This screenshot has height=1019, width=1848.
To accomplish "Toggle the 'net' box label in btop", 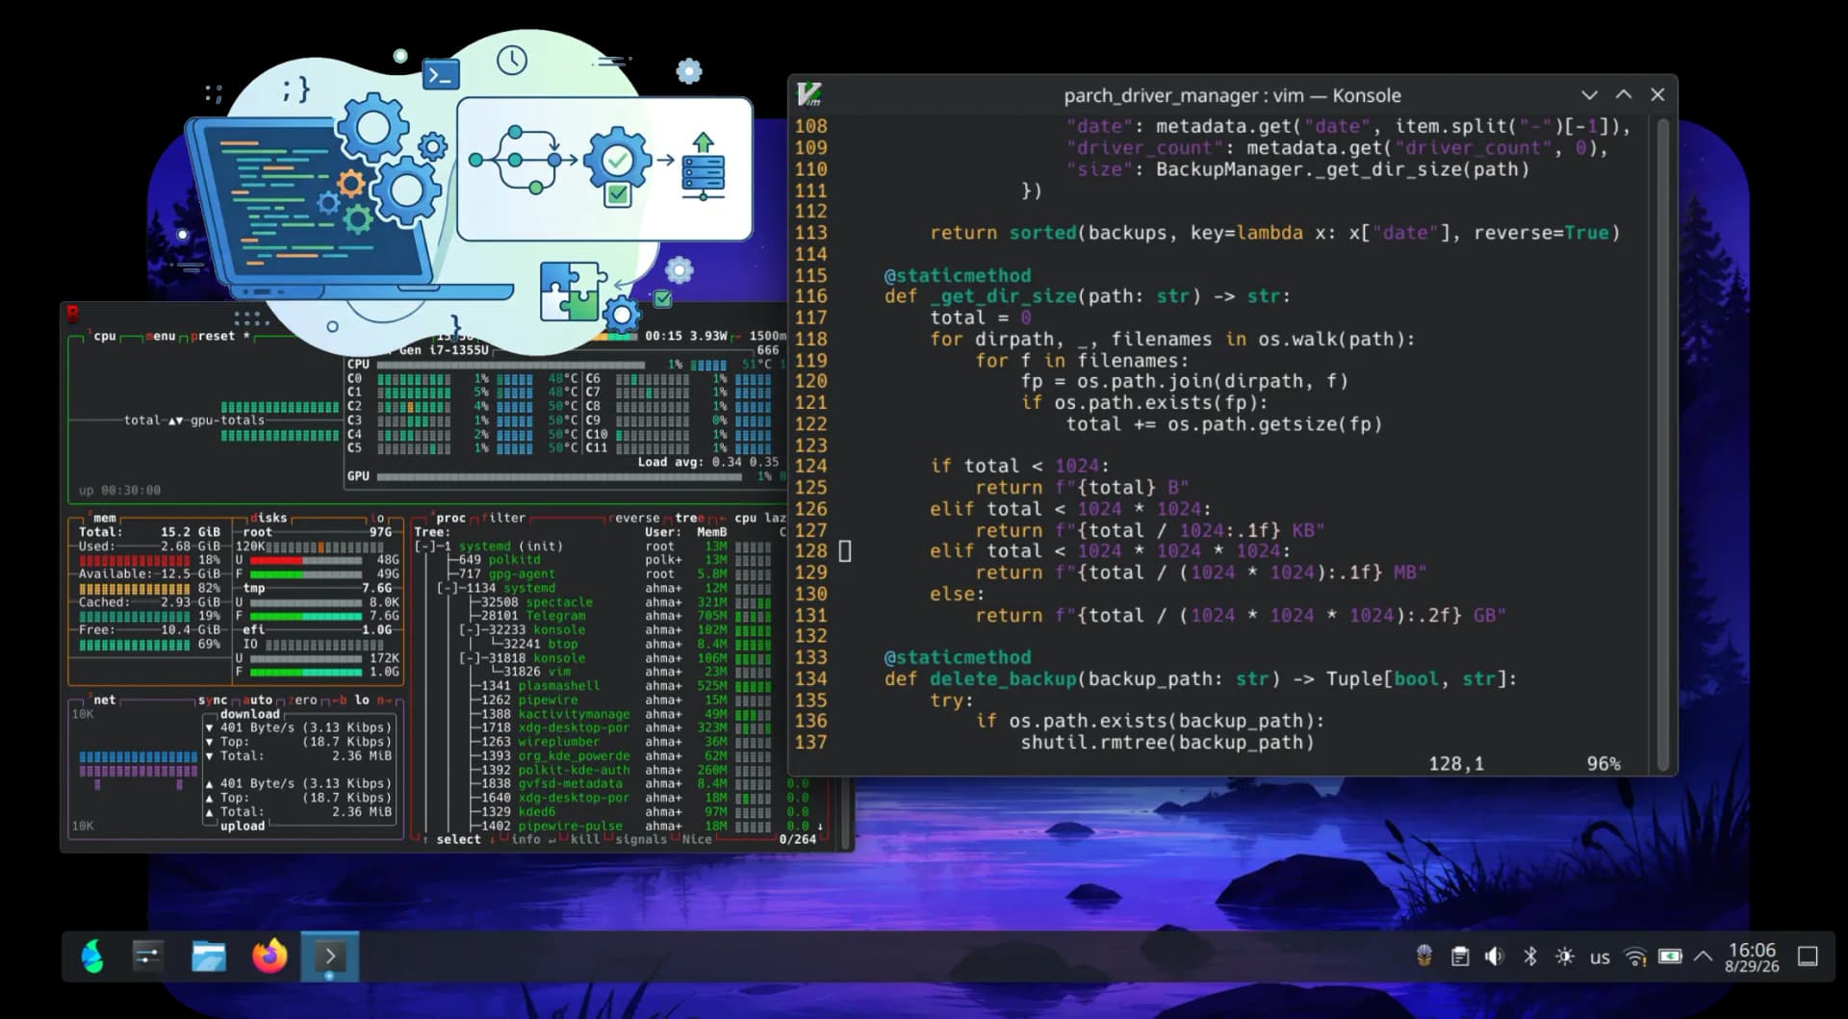I will click(x=104, y=700).
